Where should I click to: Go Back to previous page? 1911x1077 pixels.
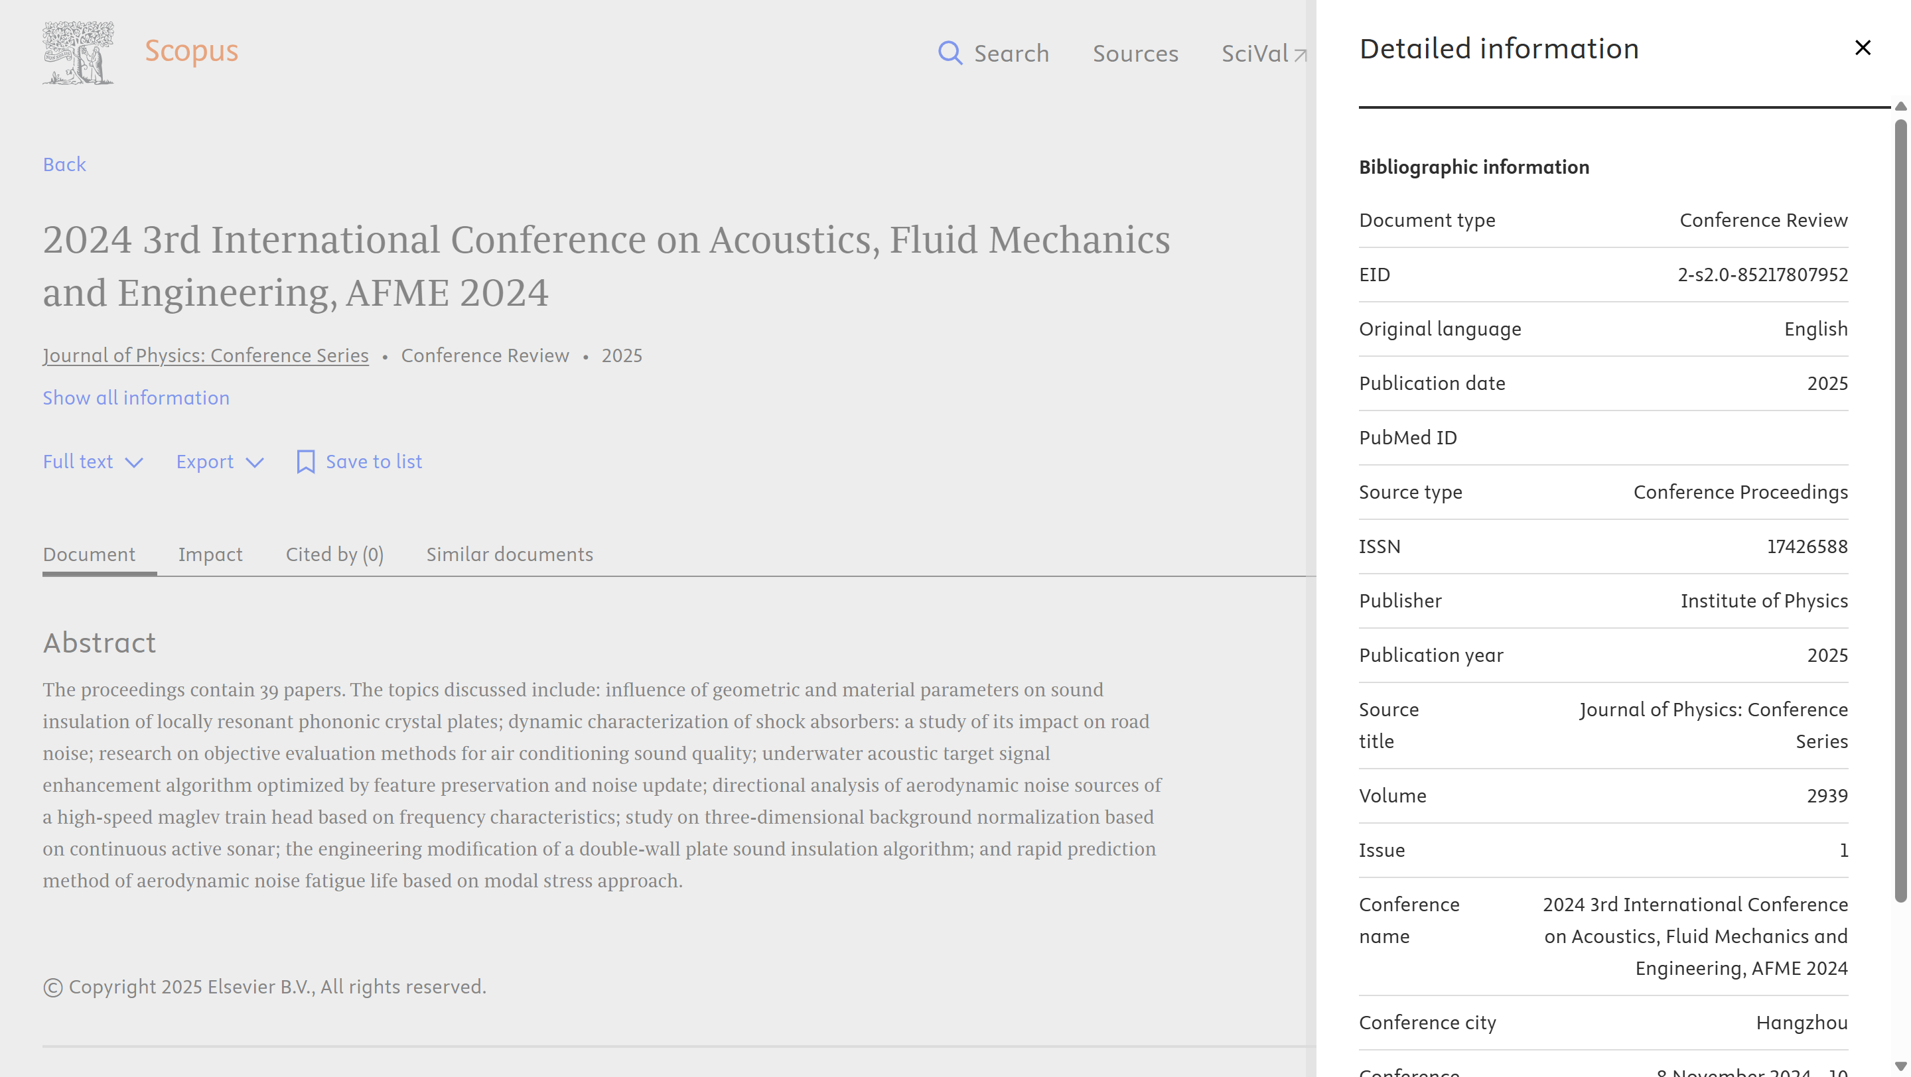(64, 164)
